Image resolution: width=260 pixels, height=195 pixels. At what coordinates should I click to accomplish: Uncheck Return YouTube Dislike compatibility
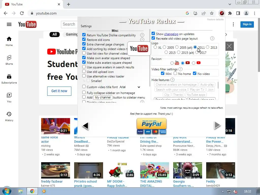point(84,35)
